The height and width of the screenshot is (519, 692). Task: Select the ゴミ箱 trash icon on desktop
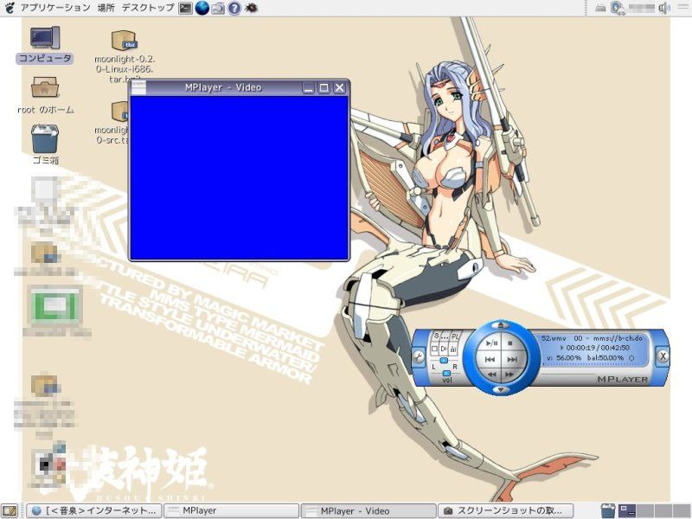[x=45, y=144]
